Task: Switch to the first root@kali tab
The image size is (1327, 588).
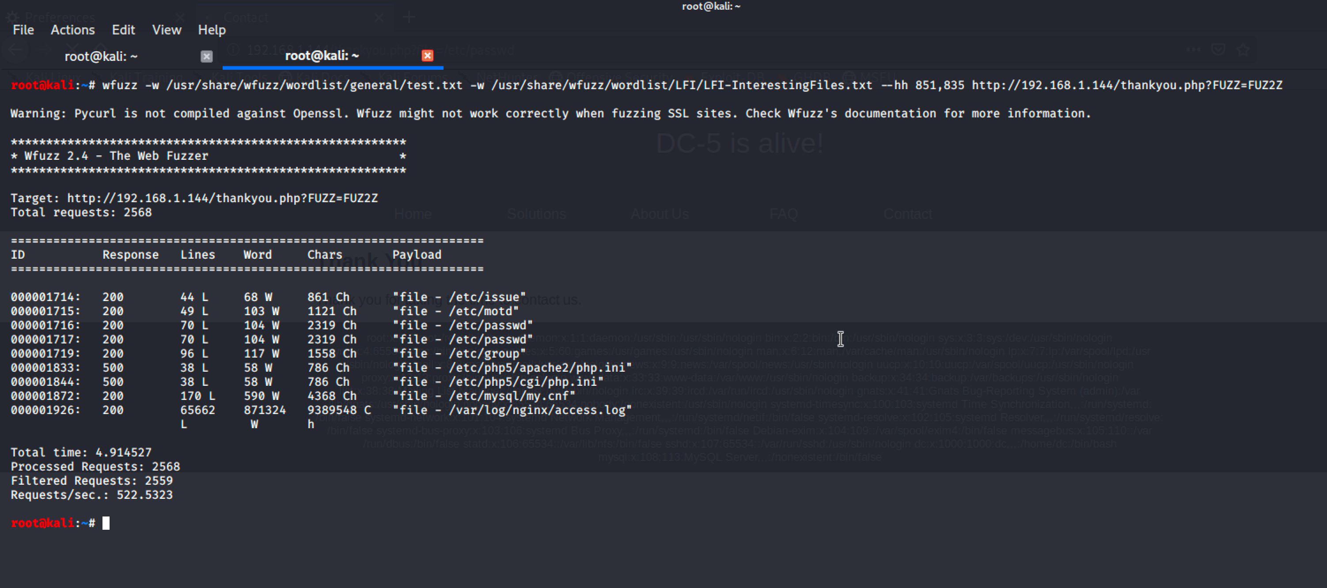Action: pos(101,56)
